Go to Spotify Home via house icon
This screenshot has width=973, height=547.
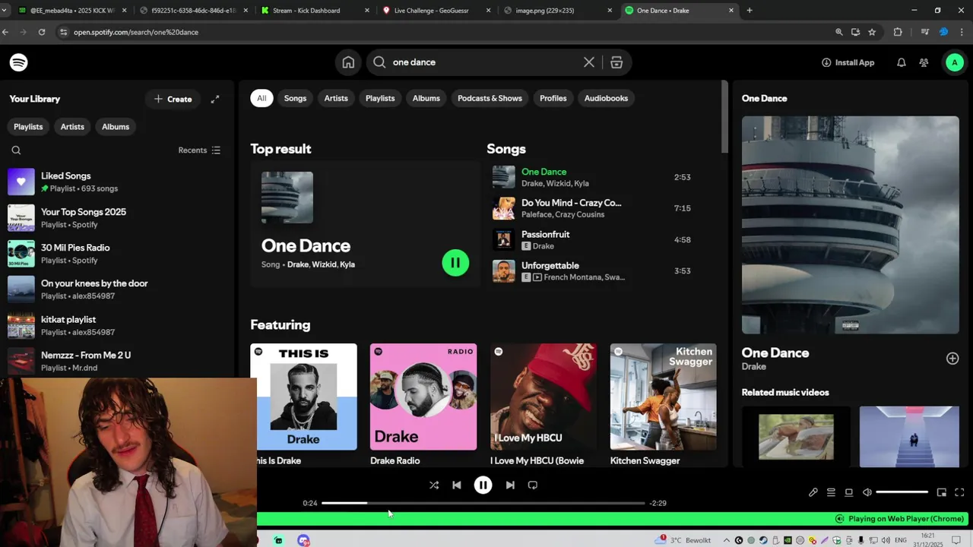coord(348,62)
